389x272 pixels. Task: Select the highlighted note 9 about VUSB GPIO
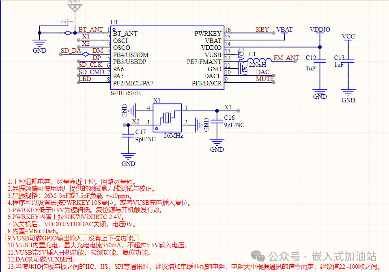coord(71,239)
